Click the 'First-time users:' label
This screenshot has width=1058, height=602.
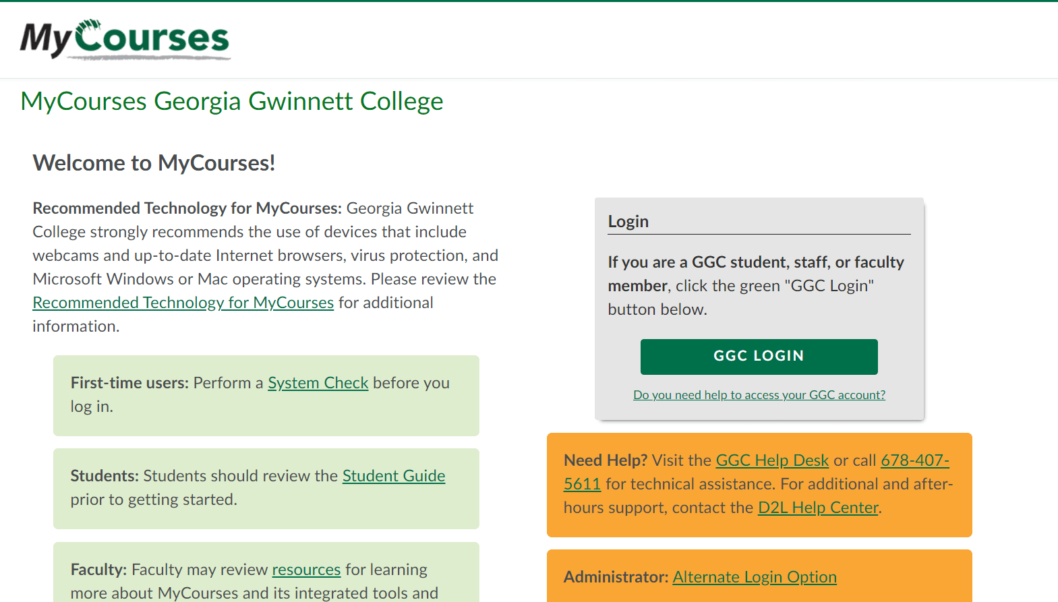129,383
